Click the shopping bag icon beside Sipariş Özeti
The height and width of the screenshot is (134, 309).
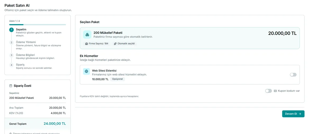pos(11,86)
